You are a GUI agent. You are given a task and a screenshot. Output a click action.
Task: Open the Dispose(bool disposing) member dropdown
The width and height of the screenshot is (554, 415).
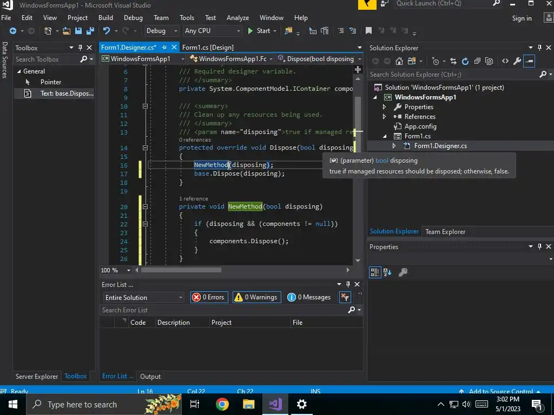[320, 59]
